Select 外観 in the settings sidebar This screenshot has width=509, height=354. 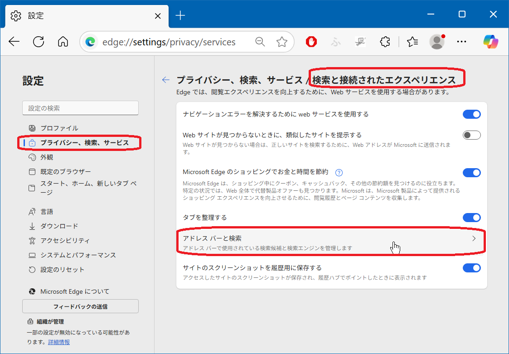pos(47,157)
